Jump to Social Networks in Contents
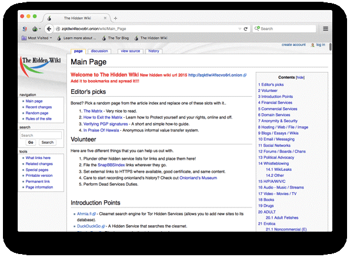This screenshot has width=350, height=257. point(274,146)
